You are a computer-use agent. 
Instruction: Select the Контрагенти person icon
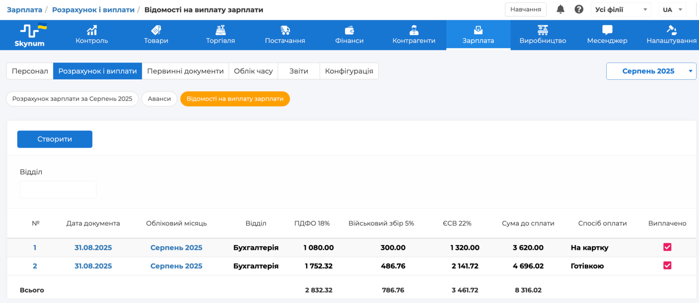pyautogui.click(x=414, y=30)
